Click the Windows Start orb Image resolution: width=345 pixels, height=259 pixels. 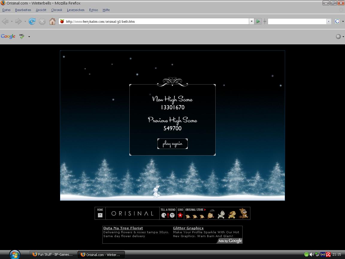(15, 255)
